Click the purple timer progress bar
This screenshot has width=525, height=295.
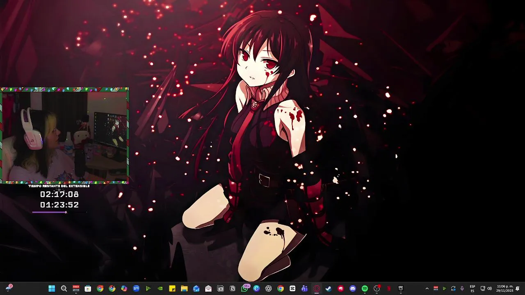coord(59,212)
